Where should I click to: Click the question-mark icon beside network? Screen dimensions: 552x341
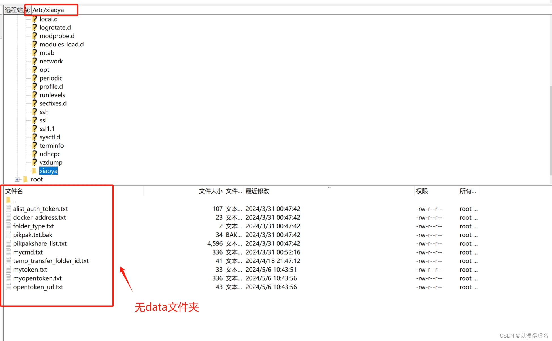coord(34,61)
